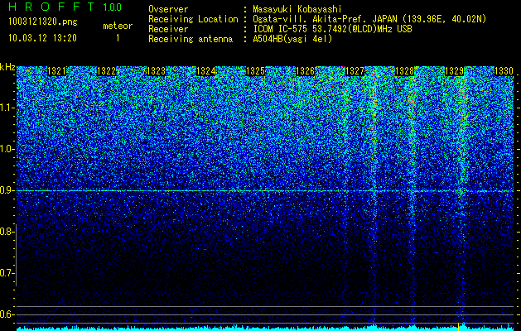Click the vertical echo streak after 1329

[x=463, y=196]
